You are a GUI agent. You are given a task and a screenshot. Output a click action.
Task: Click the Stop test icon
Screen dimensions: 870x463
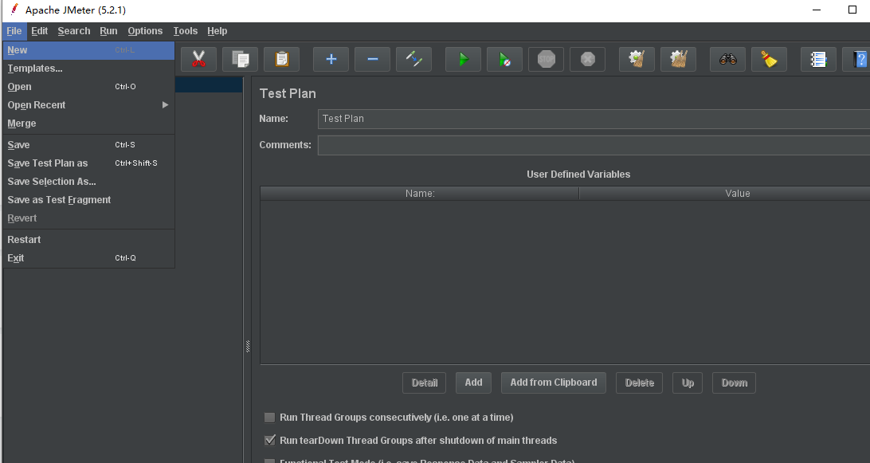(547, 59)
